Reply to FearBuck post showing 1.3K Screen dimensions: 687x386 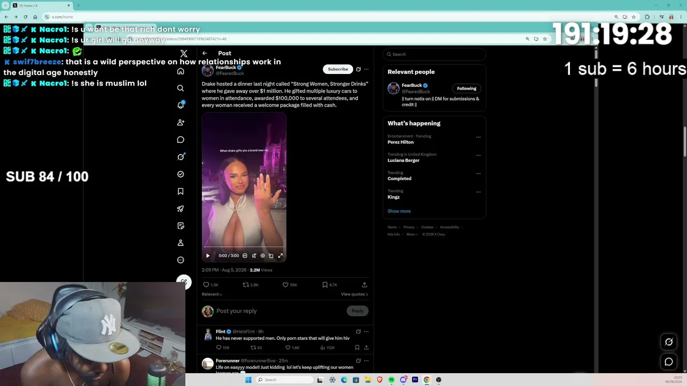click(210, 285)
